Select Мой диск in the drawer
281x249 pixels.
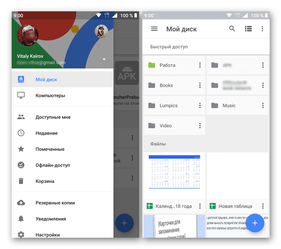click(63, 79)
